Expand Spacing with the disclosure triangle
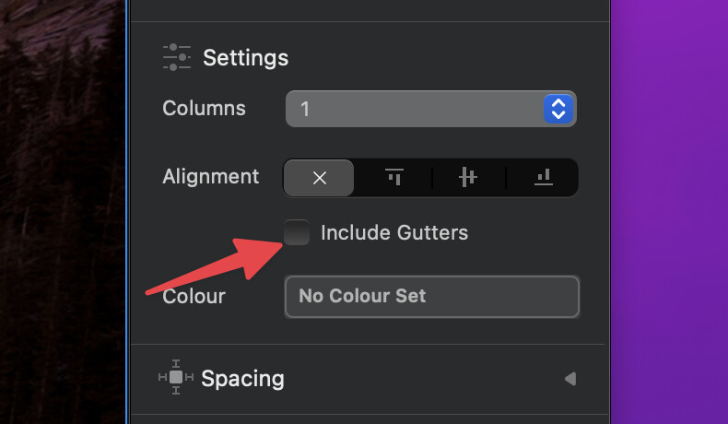Viewport: 728px width, 424px height. click(x=569, y=379)
